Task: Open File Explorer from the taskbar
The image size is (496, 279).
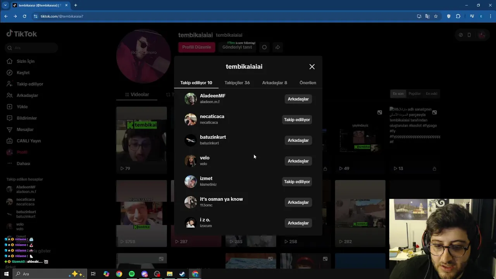Action: click(169, 274)
